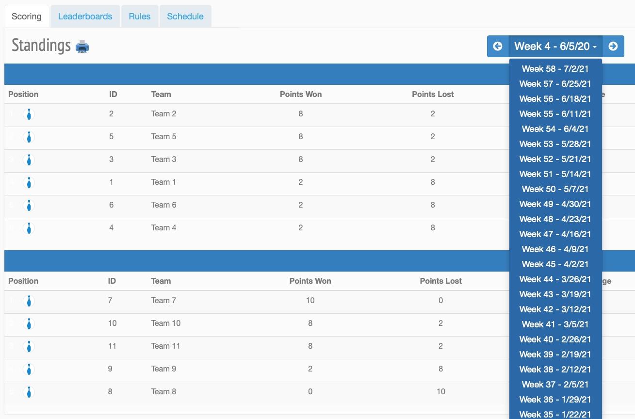
Task: Click the bowling pin icon for Team 4
Action: click(x=29, y=228)
